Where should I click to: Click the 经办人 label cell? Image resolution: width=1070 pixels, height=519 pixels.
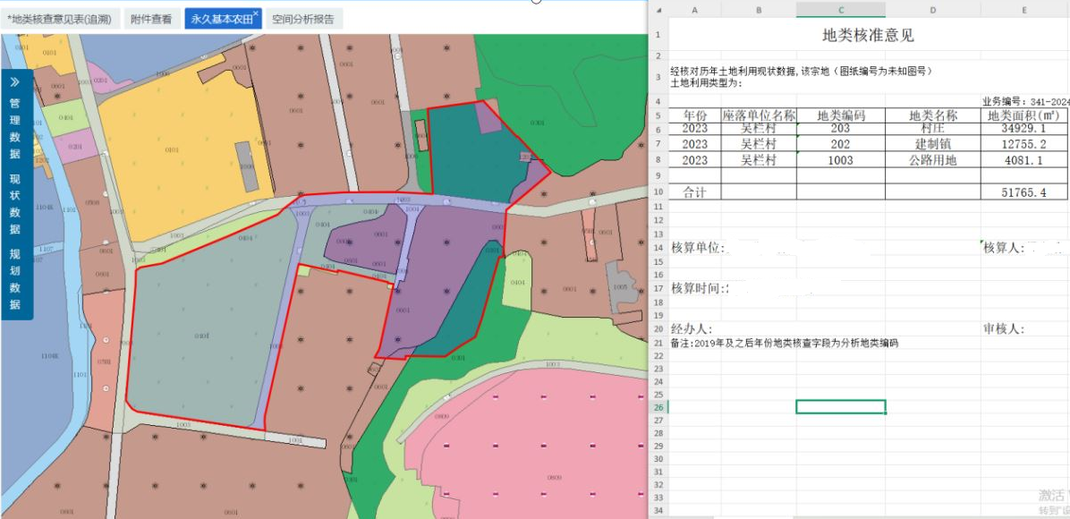coord(692,329)
